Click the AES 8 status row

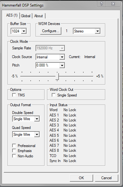(x=63, y=150)
